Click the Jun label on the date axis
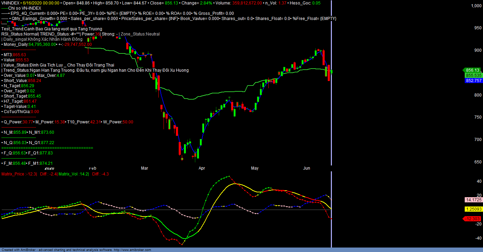 point(306,168)
